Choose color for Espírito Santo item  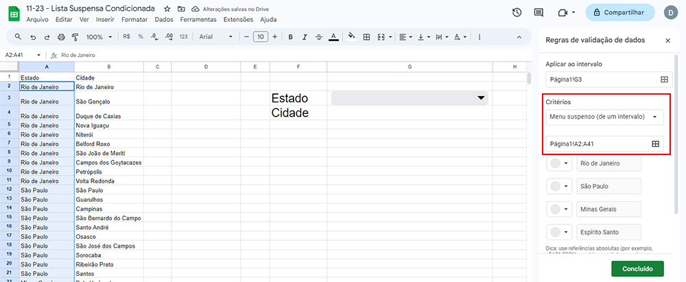(559, 232)
